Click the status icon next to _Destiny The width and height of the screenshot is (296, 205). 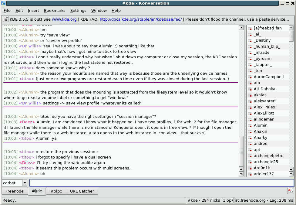point(250,40)
